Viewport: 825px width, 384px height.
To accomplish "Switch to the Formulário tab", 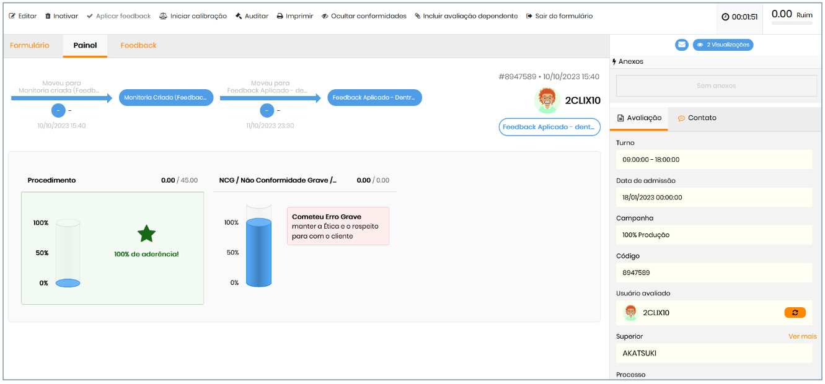I will point(30,46).
